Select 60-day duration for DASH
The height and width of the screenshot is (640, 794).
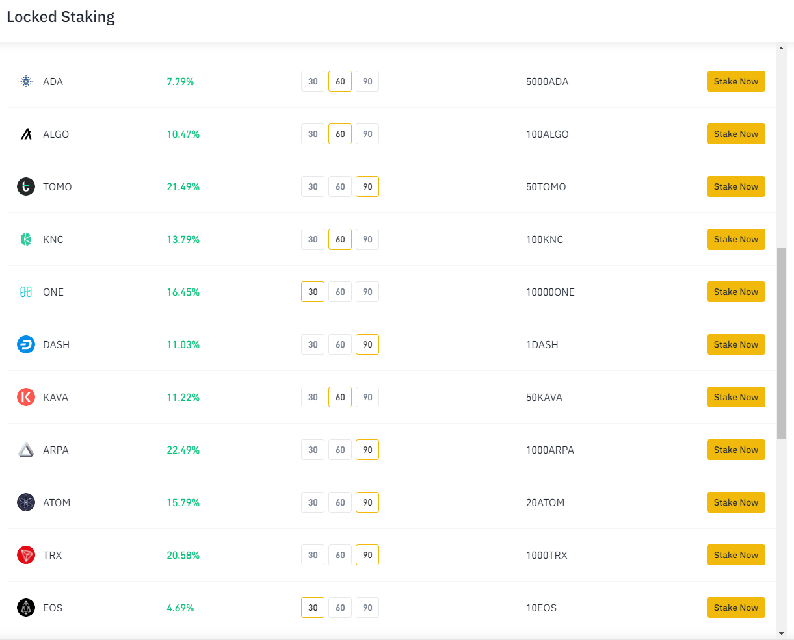(x=340, y=344)
